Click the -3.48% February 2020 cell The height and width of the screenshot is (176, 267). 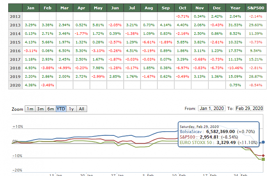48,85
